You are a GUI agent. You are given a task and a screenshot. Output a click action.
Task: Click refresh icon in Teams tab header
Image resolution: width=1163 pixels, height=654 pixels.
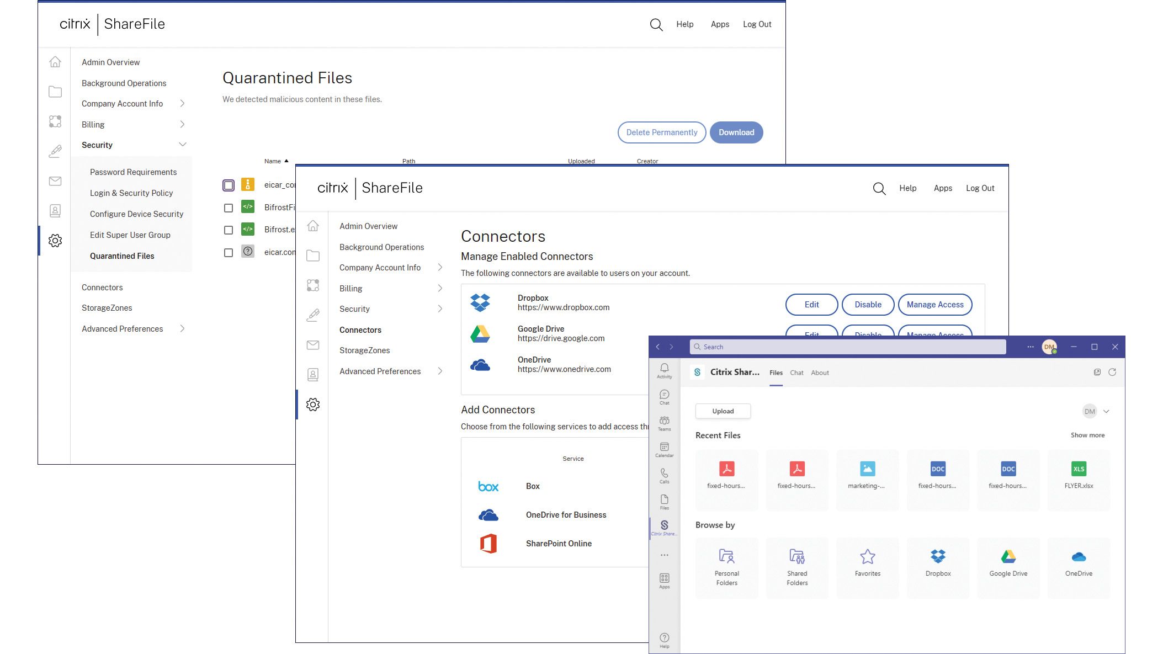click(x=1112, y=372)
